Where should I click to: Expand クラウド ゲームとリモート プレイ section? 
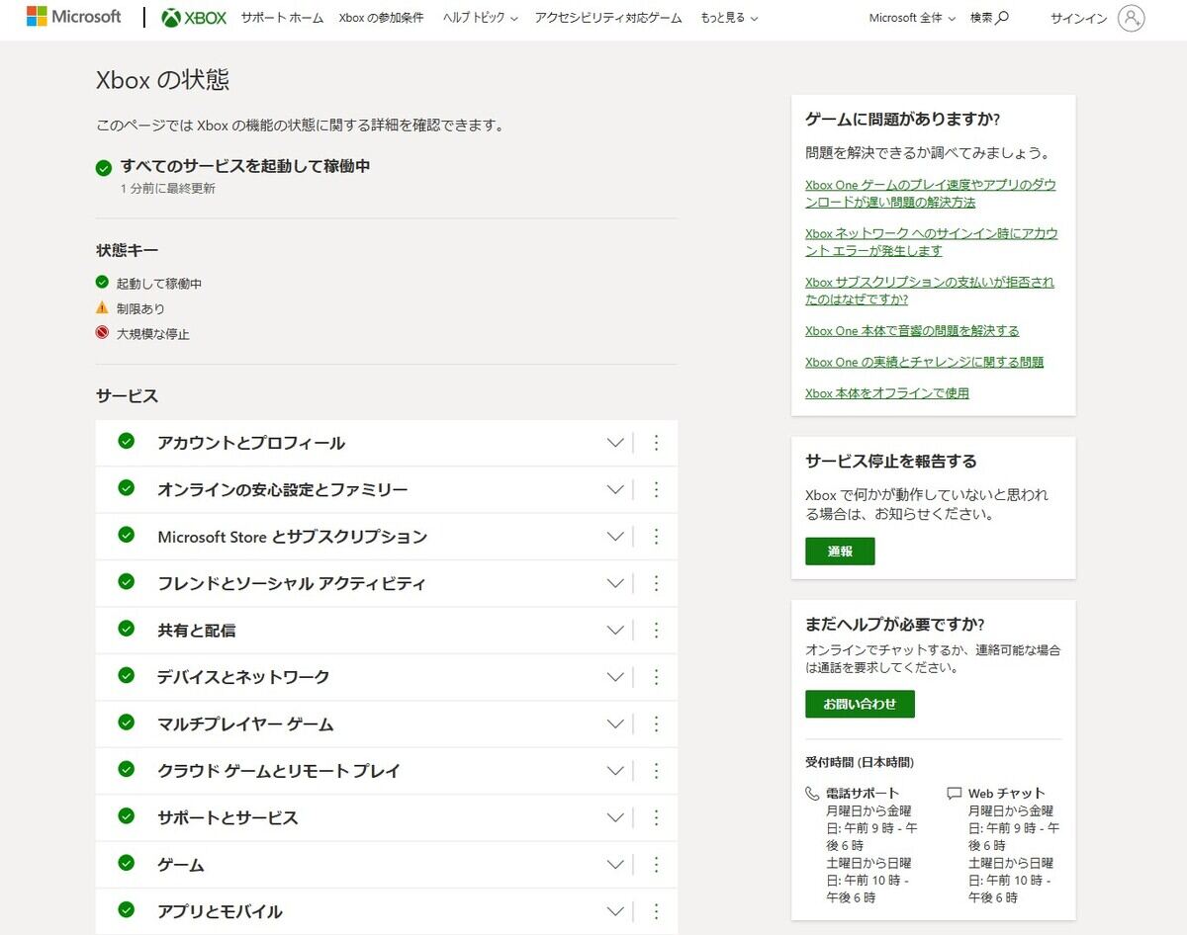coord(615,771)
